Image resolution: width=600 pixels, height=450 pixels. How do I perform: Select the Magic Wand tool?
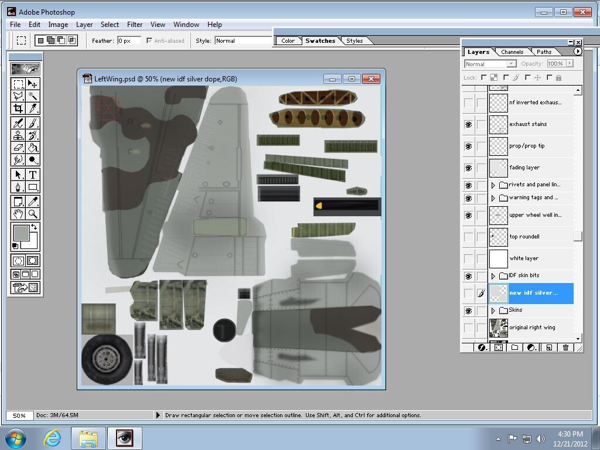pos(33,96)
